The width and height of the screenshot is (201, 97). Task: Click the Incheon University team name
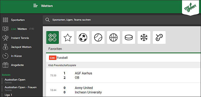88,92
